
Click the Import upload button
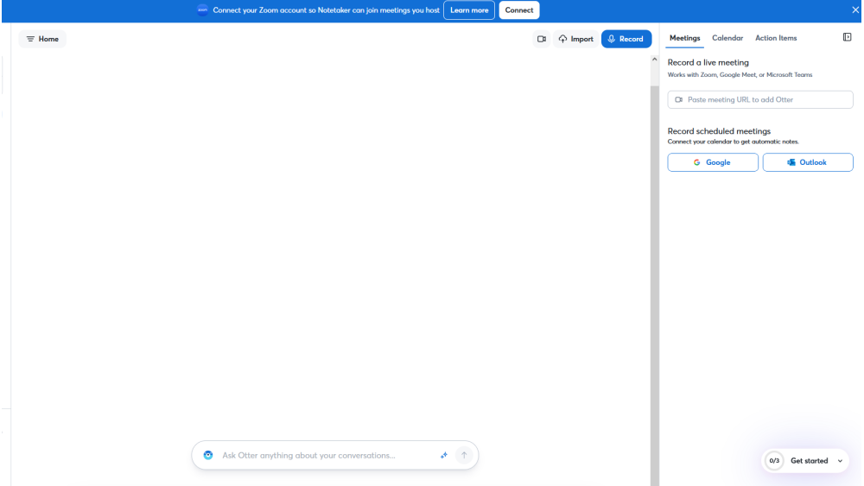pyautogui.click(x=576, y=39)
